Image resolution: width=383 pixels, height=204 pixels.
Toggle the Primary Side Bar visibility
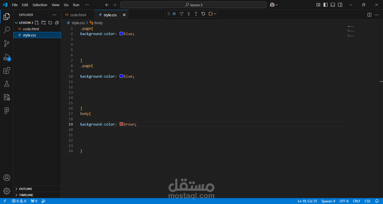pos(326,5)
